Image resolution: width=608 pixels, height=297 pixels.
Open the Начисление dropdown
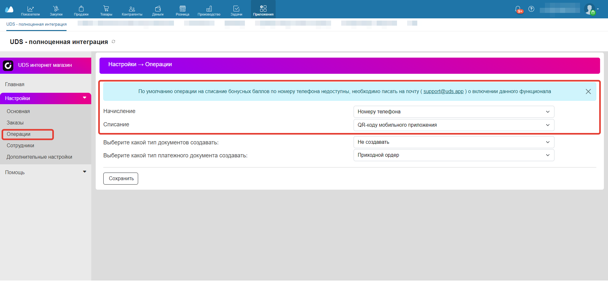point(453,112)
